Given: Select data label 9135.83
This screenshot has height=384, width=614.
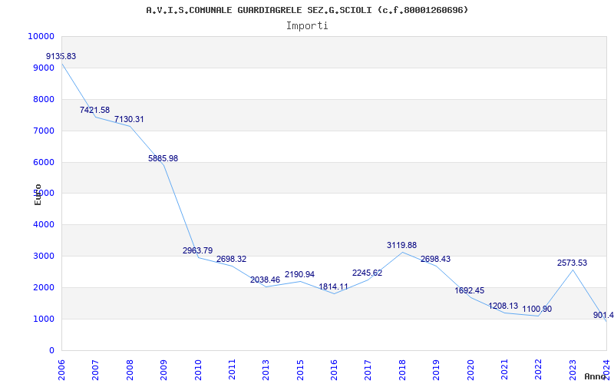Looking at the screenshot, I should click(61, 56).
